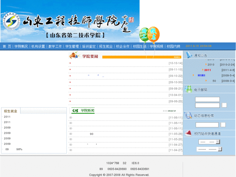This screenshot has height=177, width=236.
Task: Open the H1N1 notice link
Action: tap(201, 75)
